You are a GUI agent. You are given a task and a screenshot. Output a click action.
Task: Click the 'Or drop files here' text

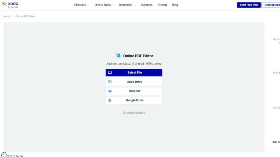pos(134,113)
